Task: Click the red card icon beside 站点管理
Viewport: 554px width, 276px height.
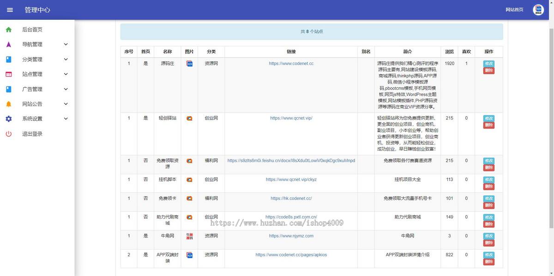Action: (x=8, y=74)
